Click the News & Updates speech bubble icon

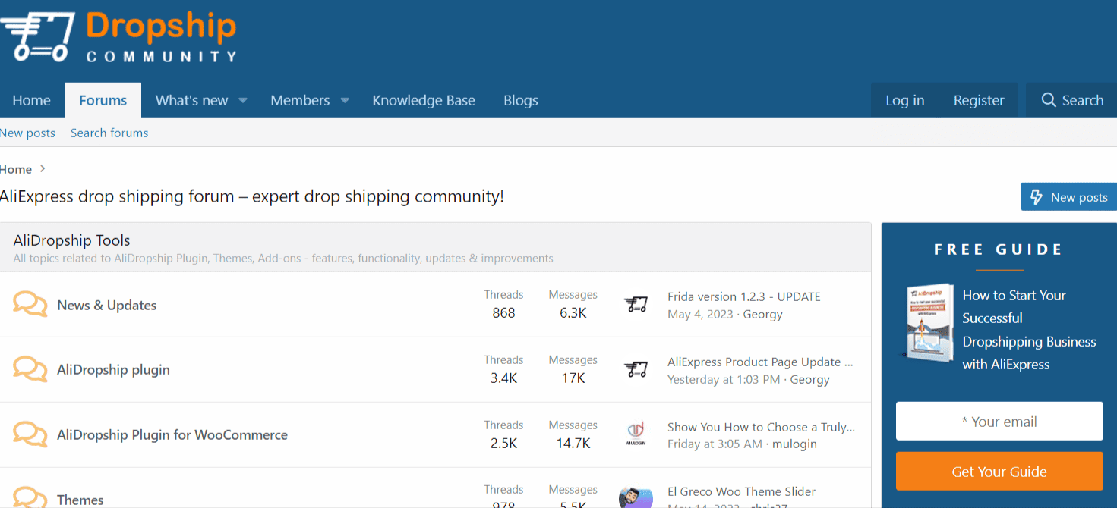30,304
